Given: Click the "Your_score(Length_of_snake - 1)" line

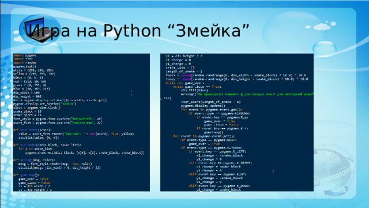Looking at the screenshot, I should coord(211,102).
